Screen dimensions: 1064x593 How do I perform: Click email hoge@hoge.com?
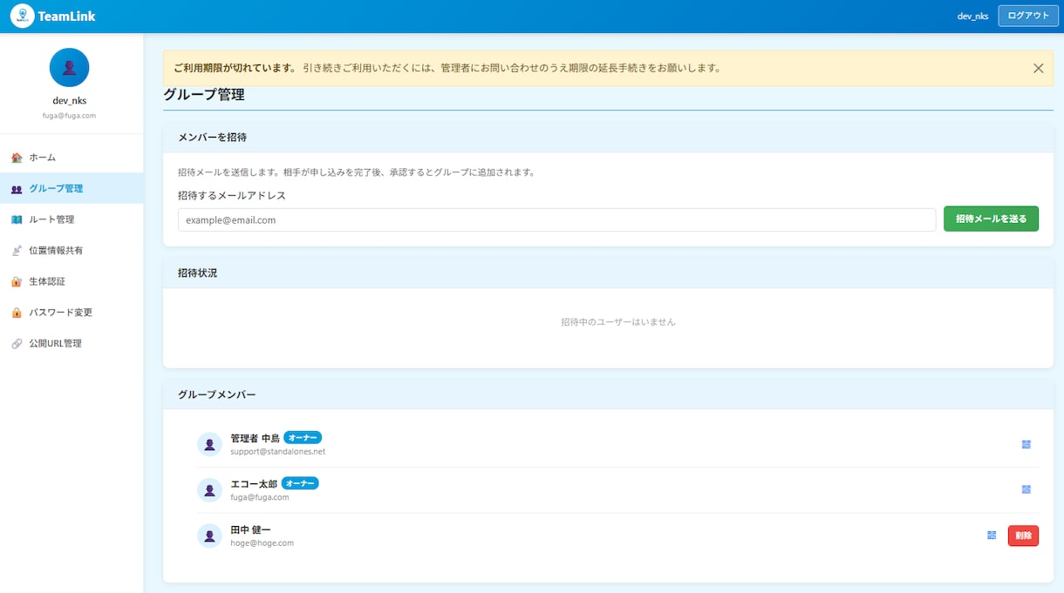tap(262, 543)
